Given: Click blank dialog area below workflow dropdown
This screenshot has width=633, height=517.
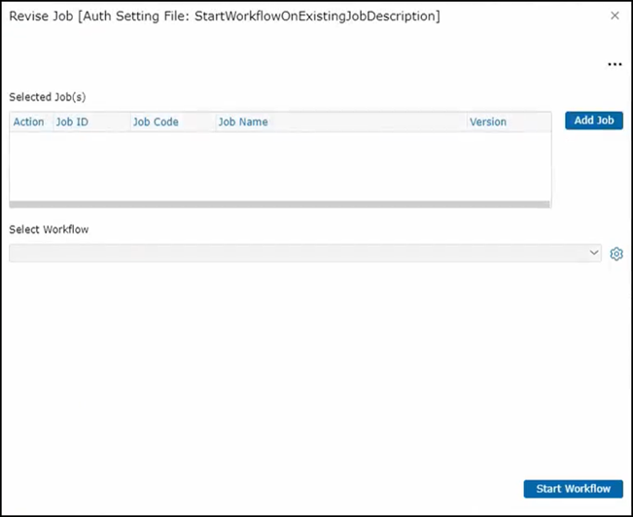Looking at the screenshot, I should coord(311,369).
